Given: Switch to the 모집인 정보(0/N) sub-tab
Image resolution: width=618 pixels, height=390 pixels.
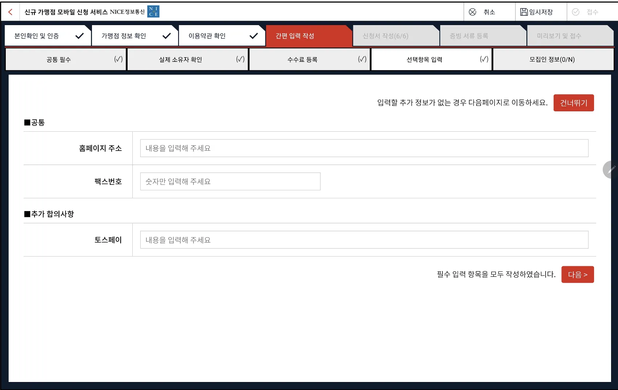Looking at the screenshot, I should tap(553, 59).
